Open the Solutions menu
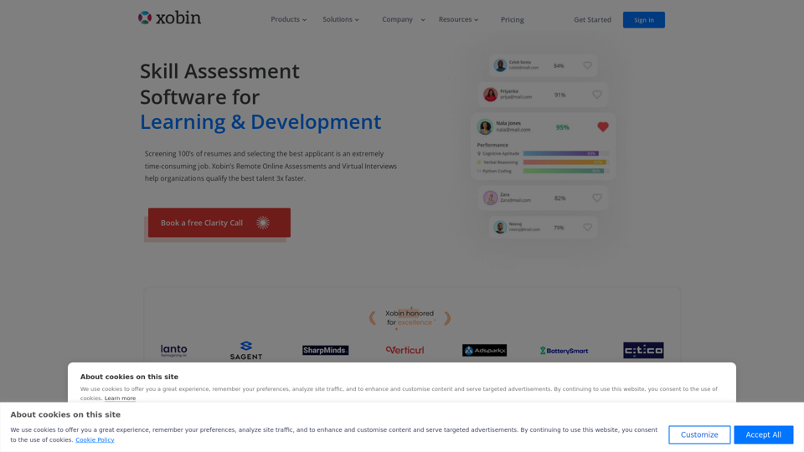804x452 pixels. [341, 19]
